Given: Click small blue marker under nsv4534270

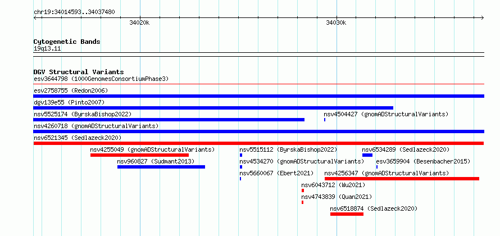Looking at the screenshot, I should [241, 167].
